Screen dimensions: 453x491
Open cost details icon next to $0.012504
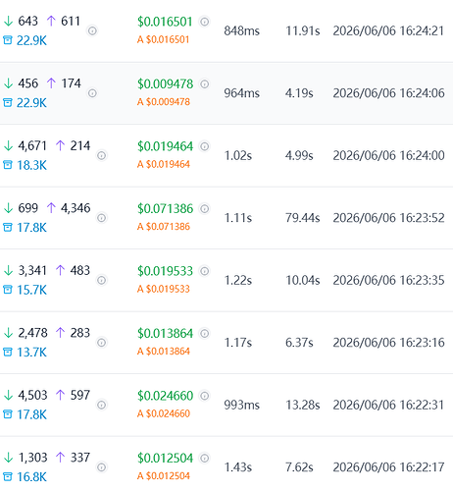tap(205, 458)
